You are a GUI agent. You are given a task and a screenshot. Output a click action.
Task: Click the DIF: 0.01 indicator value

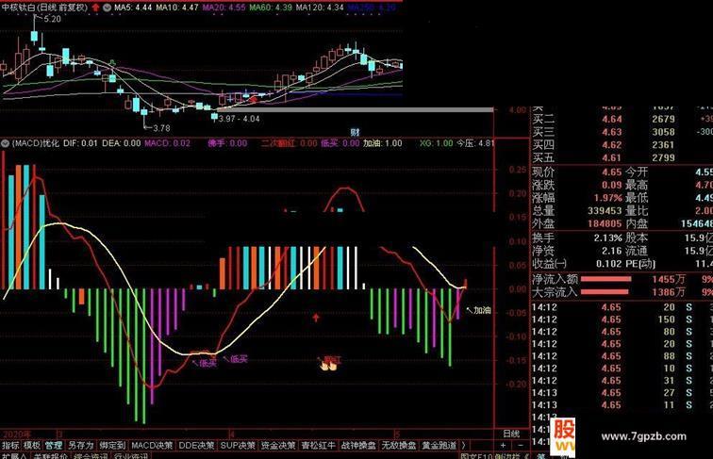pos(80,143)
